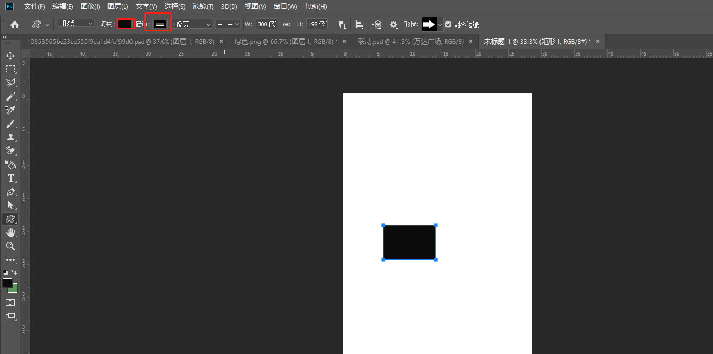Toggle Quick Mask mode
Image resolution: width=713 pixels, height=354 pixels.
pyautogui.click(x=10, y=302)
